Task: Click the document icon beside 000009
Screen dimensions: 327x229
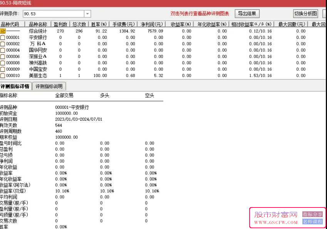Action: (2, 69)
